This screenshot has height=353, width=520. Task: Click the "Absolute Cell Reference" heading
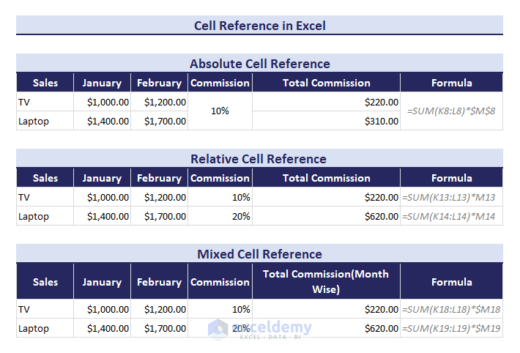tap(259, 64)
